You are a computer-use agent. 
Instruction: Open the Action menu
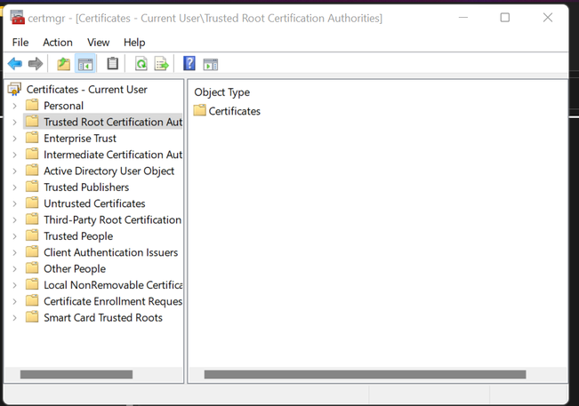click(x=58, y=43)
